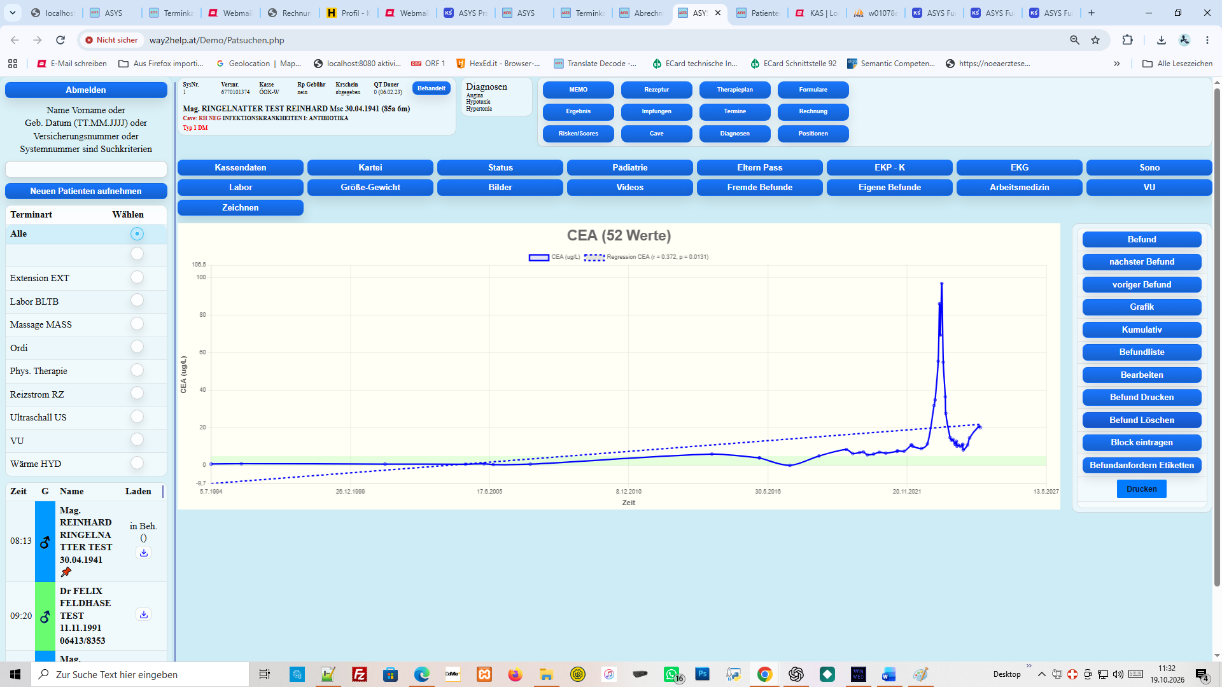
Task: Open Chrome three-dot menu
Action: [1207, 40]
